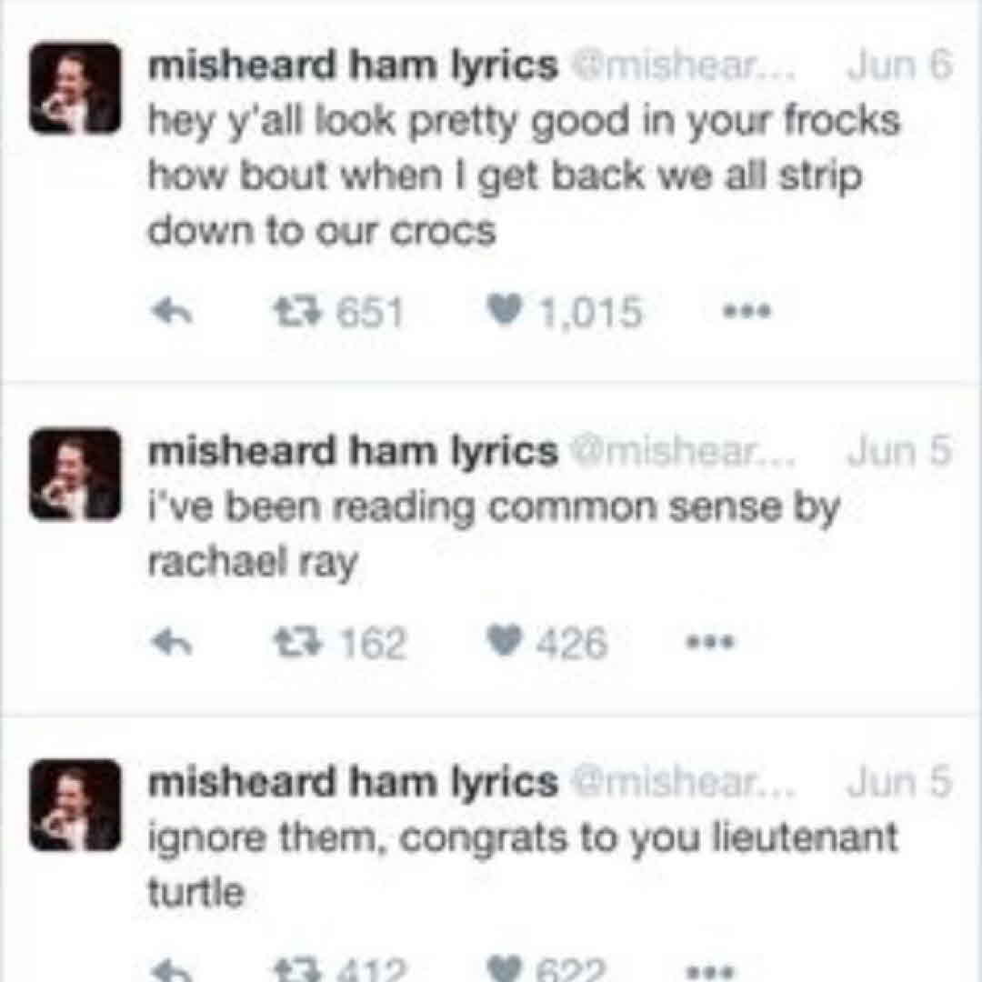The image size is (982, 982).
Task: Click the avatar beside the lieutenant turtle tweet
Action: (x=75, y=806)
